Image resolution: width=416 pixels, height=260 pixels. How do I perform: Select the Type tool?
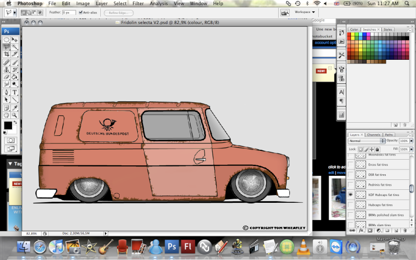click(x=15, y=93)
